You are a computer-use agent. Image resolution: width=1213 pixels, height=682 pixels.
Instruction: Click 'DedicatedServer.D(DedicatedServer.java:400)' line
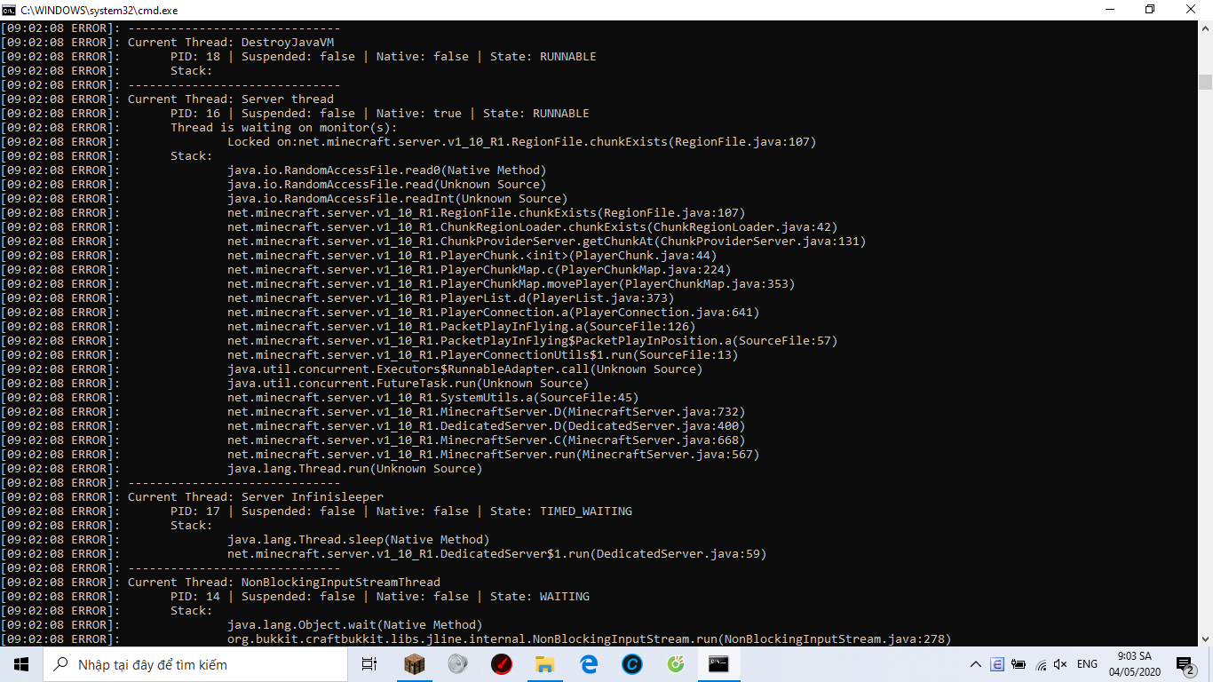[x=487, y=425]
